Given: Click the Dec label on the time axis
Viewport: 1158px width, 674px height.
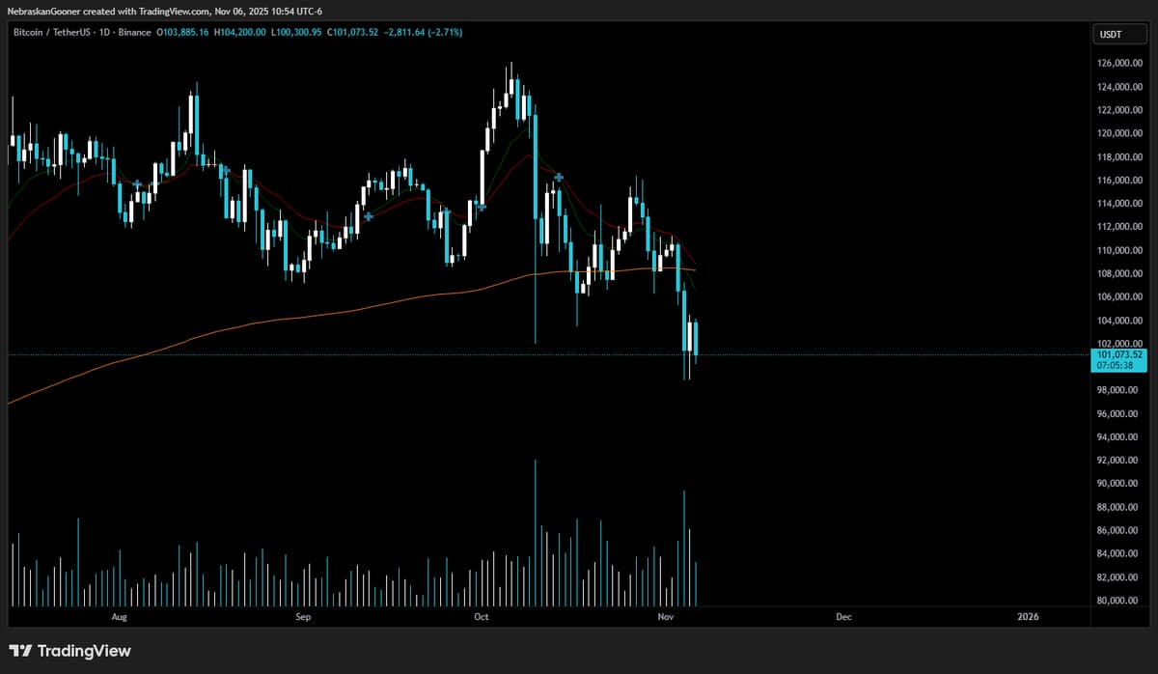Looking at the screenshot, I should pyautogui.click(x=844, y=616).
